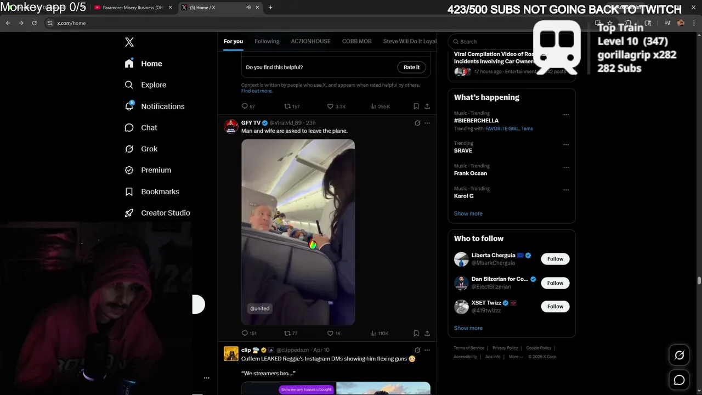702x395 pixels.
Task: Select the For you tab
Action: pos(233,41)
